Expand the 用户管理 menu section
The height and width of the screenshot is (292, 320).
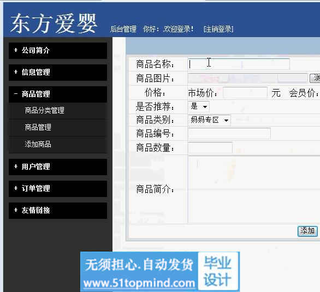58,167
